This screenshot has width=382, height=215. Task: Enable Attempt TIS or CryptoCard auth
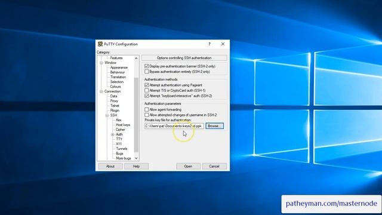pyautogui.click(x=146, y=90)
